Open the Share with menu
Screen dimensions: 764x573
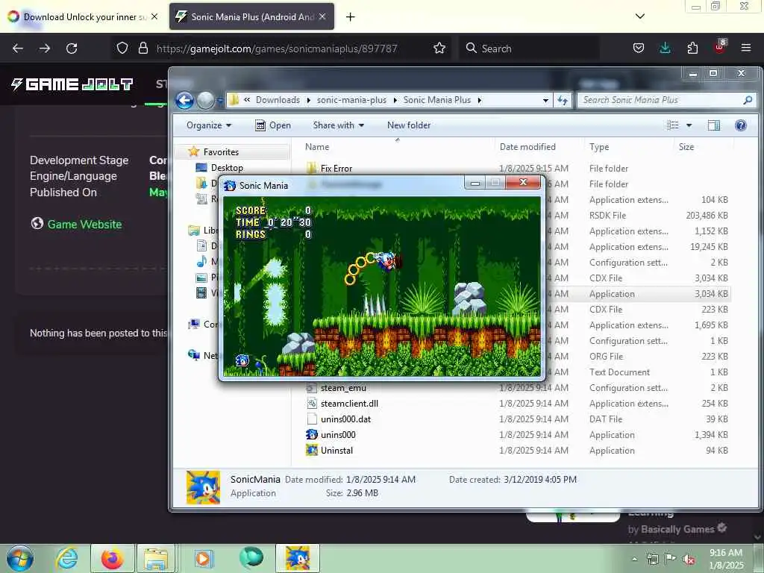pyautogui.click(x=339, y=125)
